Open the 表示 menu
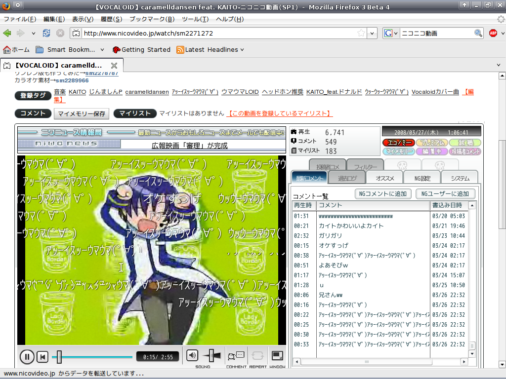Image resolution: width=506 pixels, height=379 pixels. click(x=83, y=19)
